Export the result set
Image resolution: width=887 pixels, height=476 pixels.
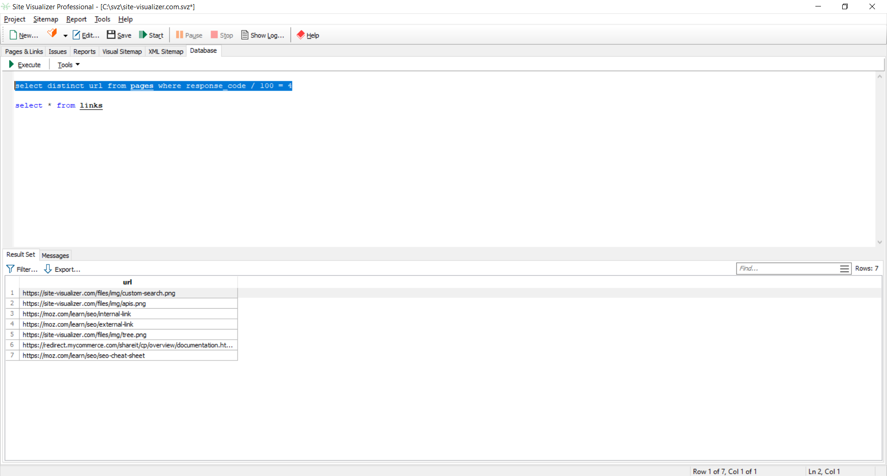click(x=62, y=269)
